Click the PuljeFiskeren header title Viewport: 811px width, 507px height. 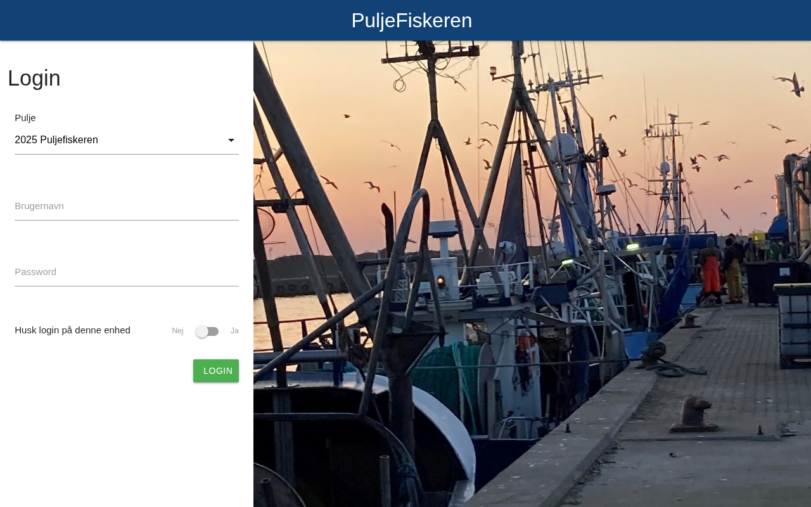click(412, 20)
